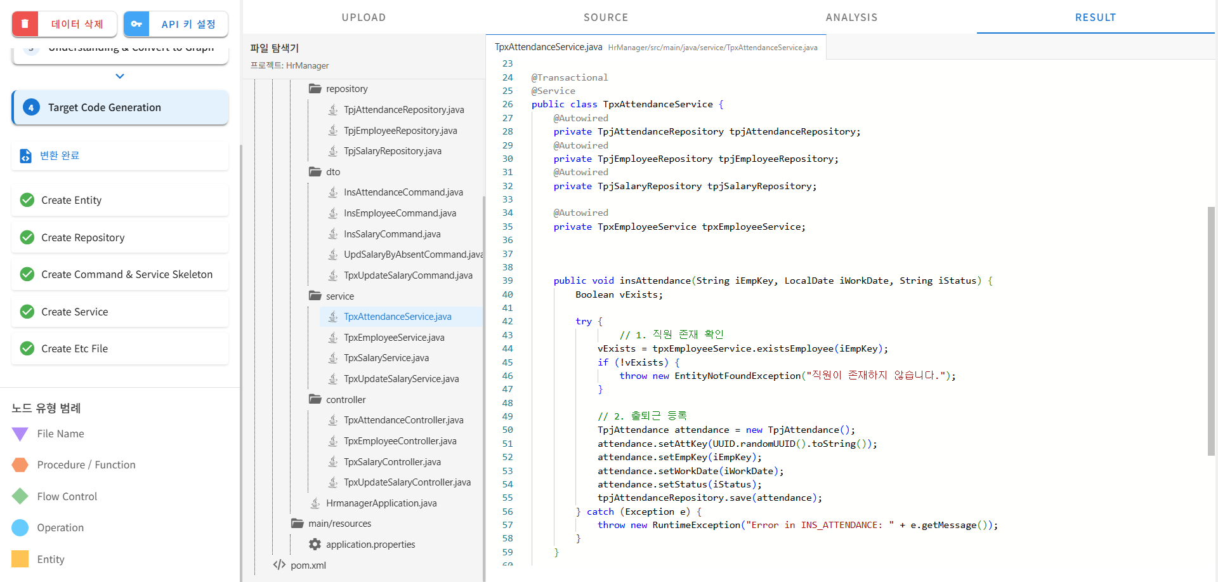Click the green check next to Create Repository
Screen dimensions: 1218x582
point(27,237)
